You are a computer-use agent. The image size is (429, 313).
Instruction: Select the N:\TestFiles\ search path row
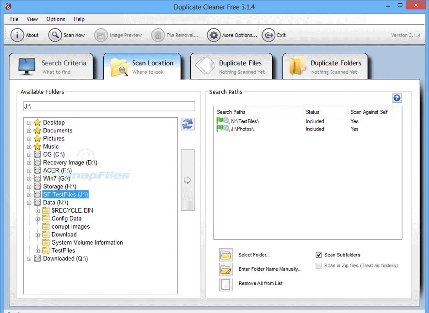[307, 121]
